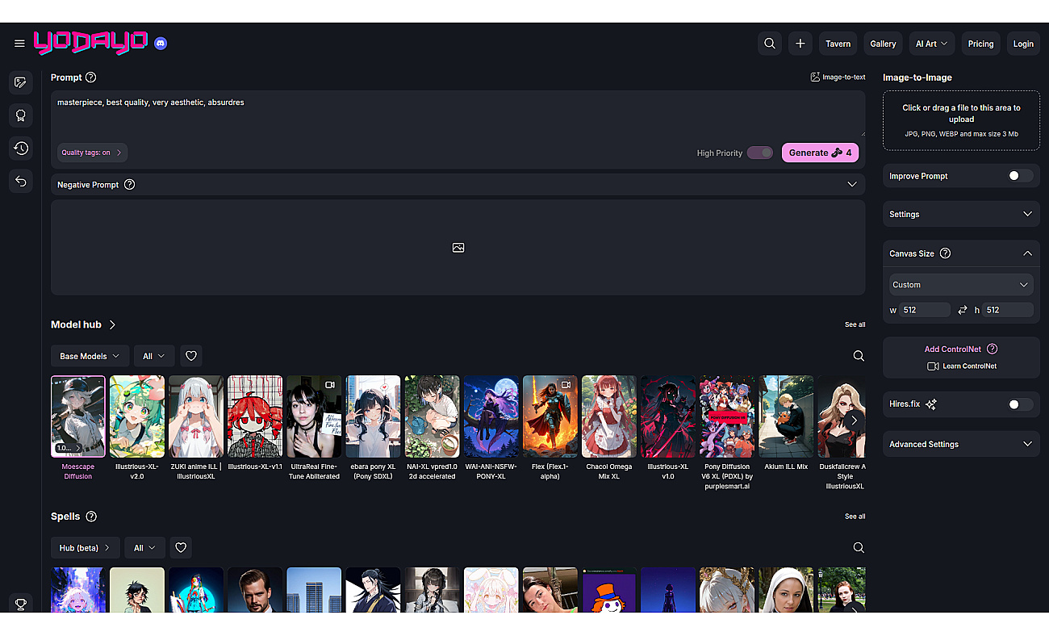Viewport: 1049px width, 636px height.
Task: Click Login button
Action: [1023, 44]
